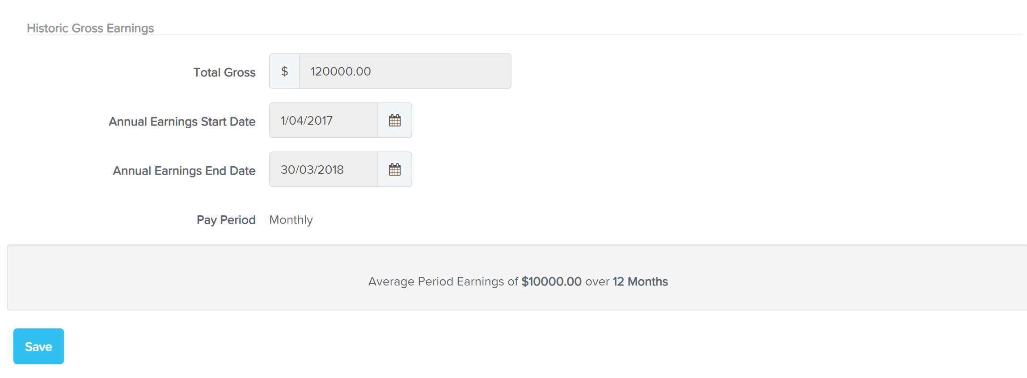Select the Monthly pay period value

[291, 220]
